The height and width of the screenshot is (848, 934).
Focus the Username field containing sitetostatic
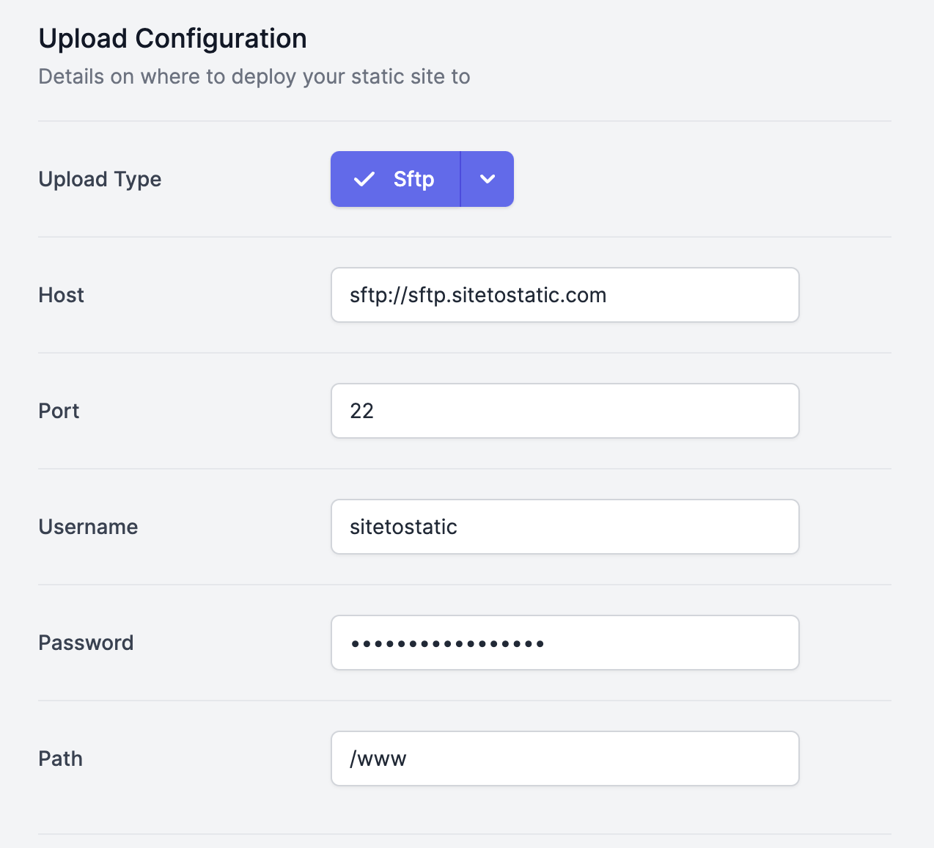pyautogui.click(x=565, y=527)
